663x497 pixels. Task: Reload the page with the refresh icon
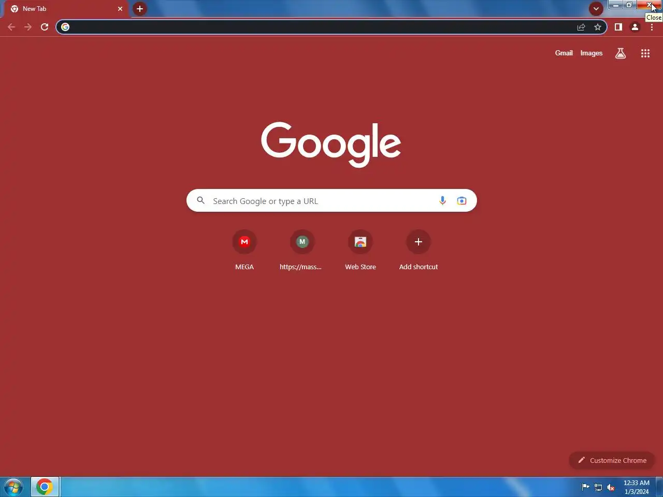[x=45, y=27]
